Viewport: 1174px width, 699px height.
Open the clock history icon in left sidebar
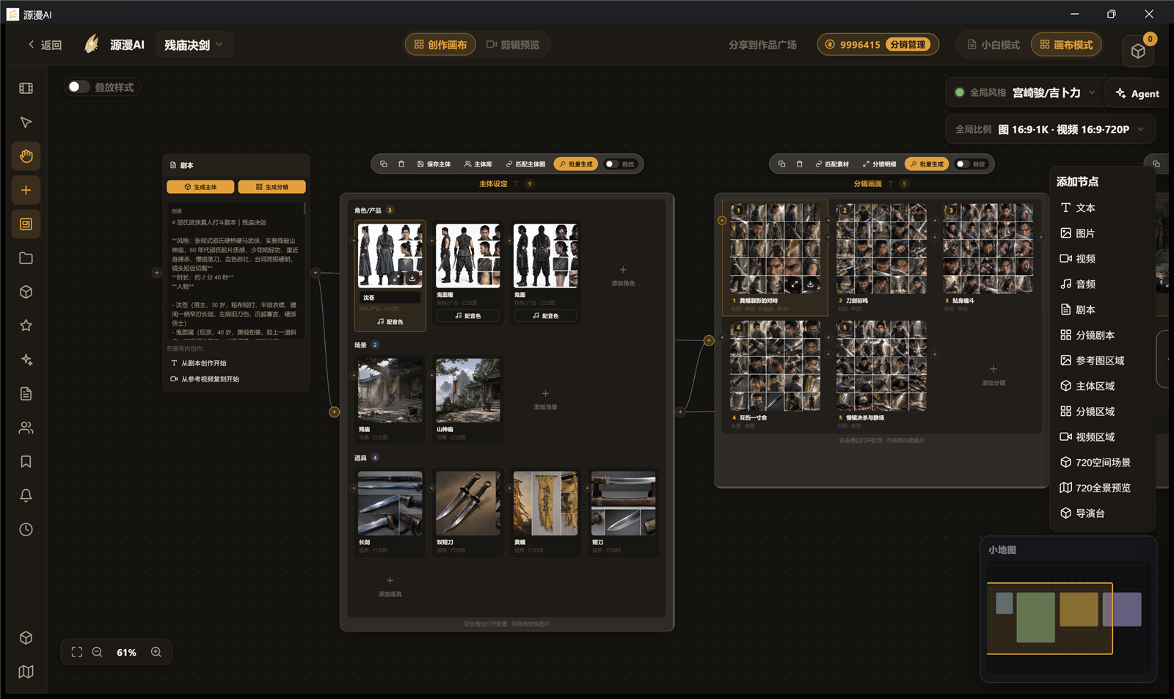pyautogui.click(x=26, y=530)
